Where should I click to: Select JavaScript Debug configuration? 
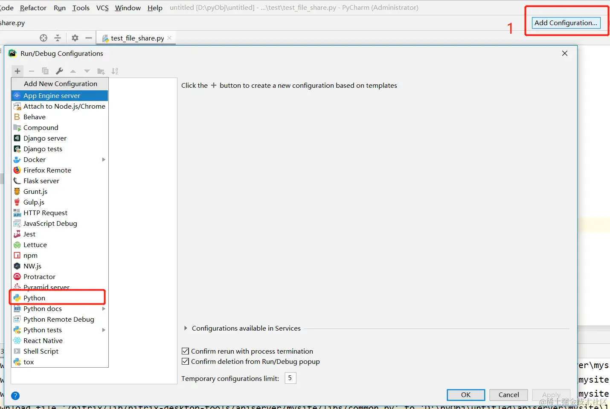(x=60, y=223)
